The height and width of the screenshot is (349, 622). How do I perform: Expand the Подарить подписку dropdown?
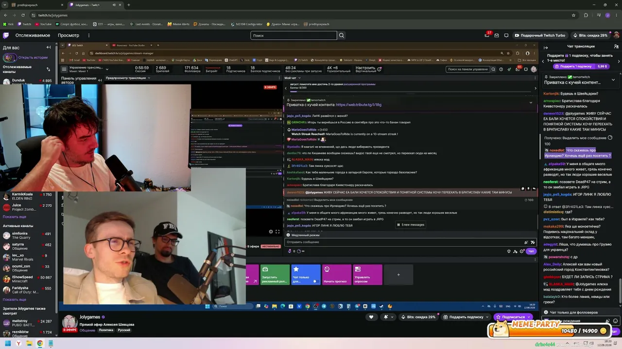pos(487,317)
